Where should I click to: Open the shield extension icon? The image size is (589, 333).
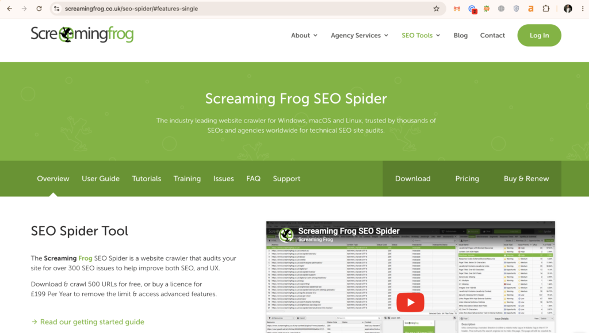[x=516, y=9]
